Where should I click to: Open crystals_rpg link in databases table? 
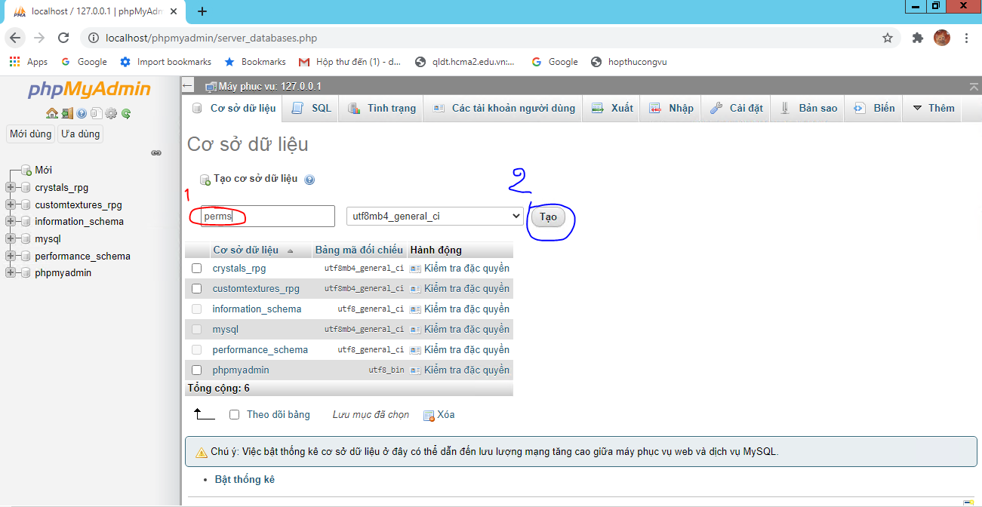[239, 268]
